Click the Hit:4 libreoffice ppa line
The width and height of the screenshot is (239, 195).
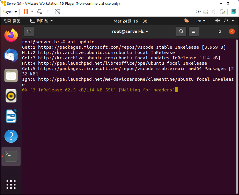coord(114,63)
